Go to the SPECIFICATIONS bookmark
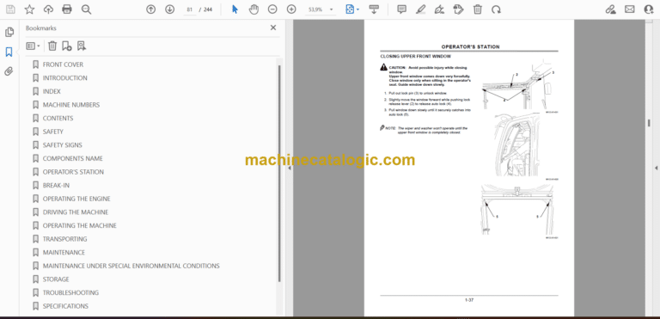Image resolution: width=660 pixels, height=319 pixels. (65, 306)
